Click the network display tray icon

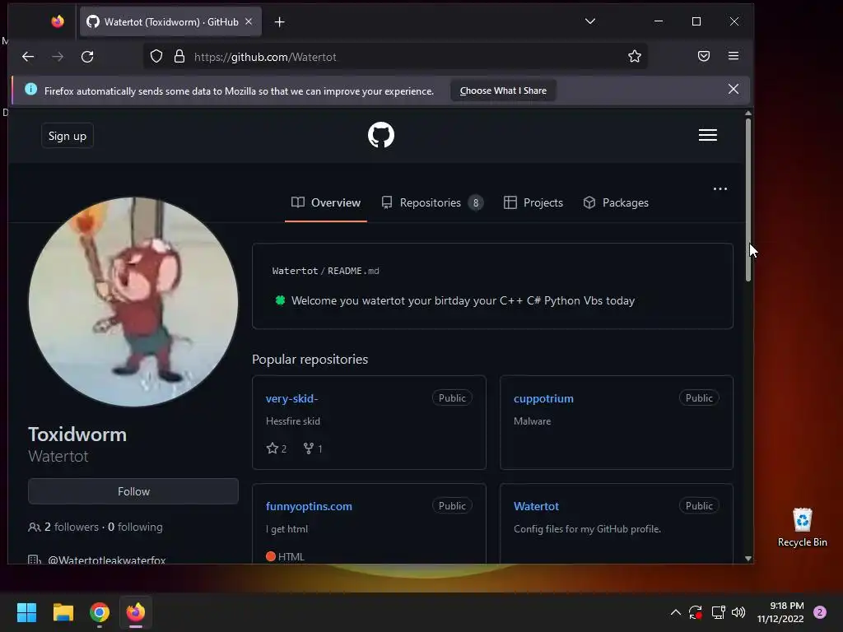[718, 612]
